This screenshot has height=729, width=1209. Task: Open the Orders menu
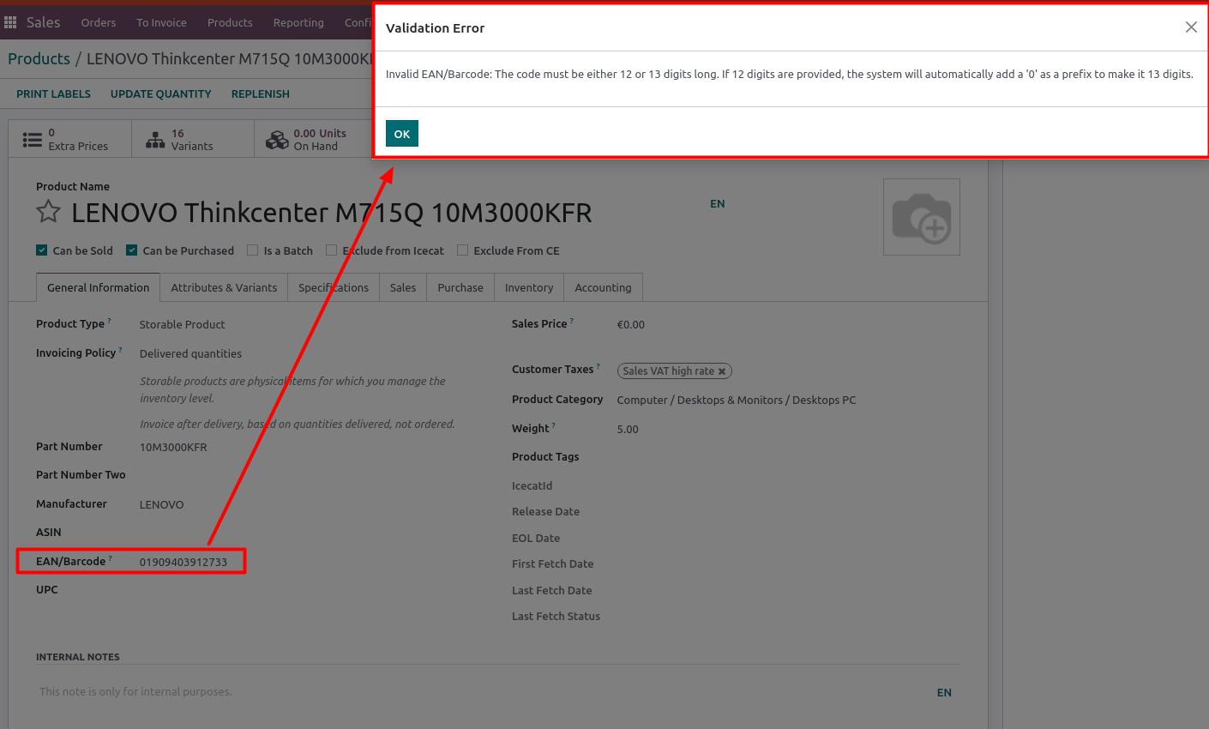99,22
